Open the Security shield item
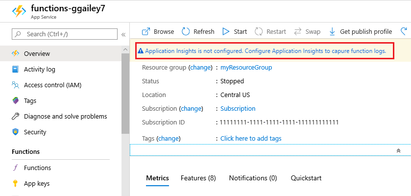411x196 pixels. tap(15, 132)
